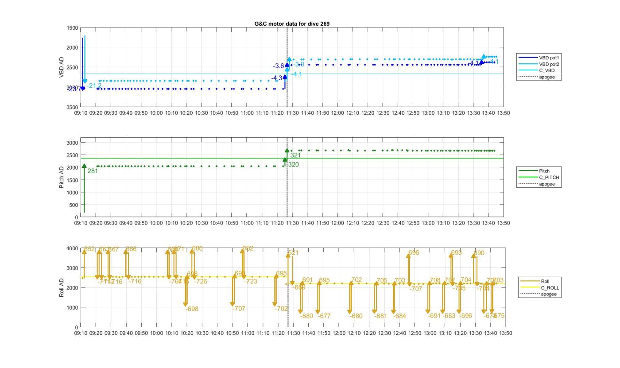Click the -723 roll annotation

251,282
